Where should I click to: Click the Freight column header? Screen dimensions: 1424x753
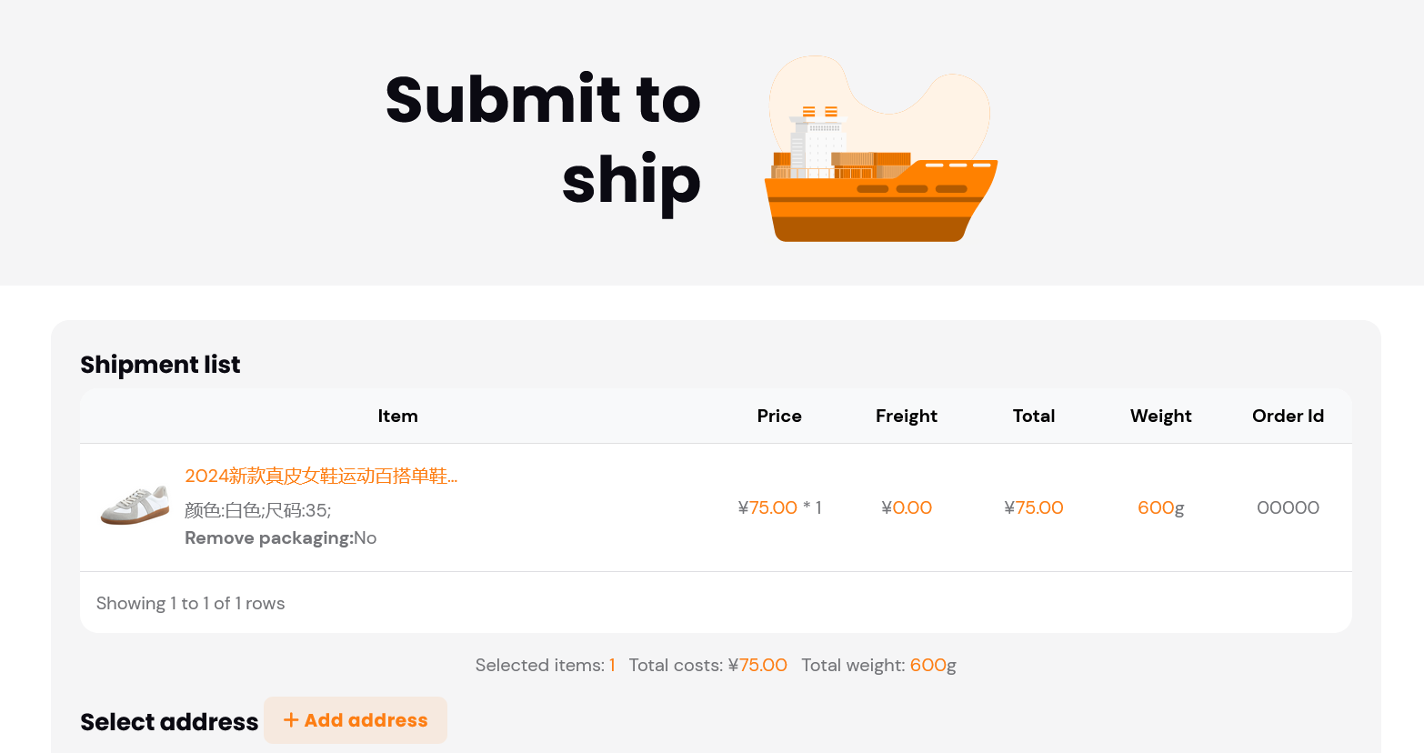(x=907, y=416)
